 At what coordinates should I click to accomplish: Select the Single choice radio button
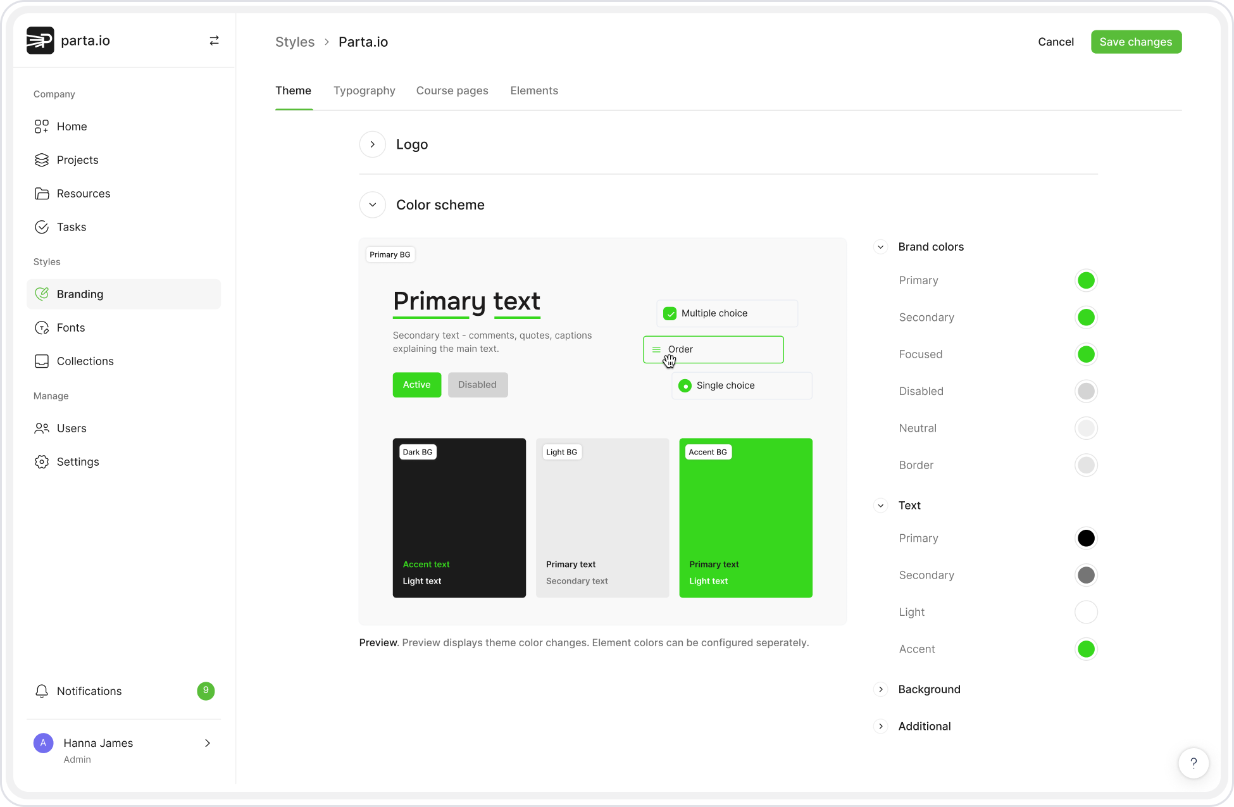pyautogui.click(x=685, y=385)
